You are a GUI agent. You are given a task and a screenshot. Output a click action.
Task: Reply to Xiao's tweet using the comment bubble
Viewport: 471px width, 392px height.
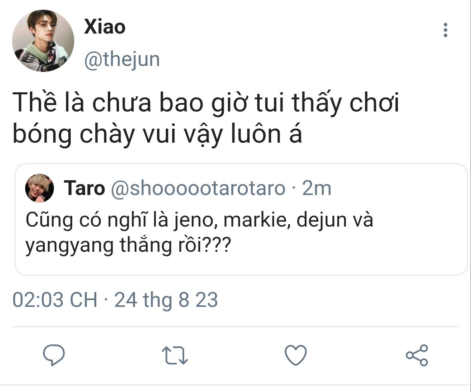click(54, 355)
